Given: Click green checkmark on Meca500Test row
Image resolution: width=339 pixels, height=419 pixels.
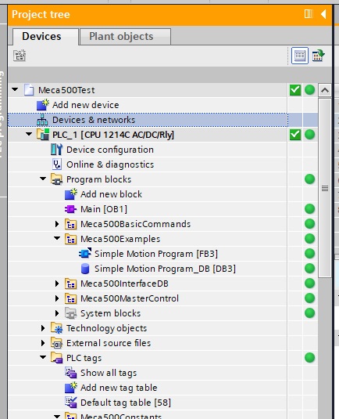Looking at the screenshot, I should (x=295, y=90).
